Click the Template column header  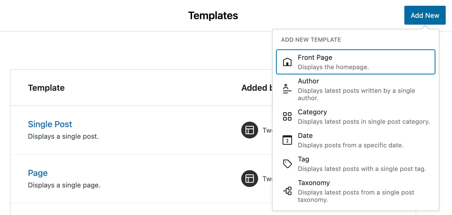(46, 88)
